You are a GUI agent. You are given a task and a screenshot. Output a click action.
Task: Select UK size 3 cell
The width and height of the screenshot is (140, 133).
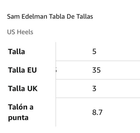pos(94,89)
